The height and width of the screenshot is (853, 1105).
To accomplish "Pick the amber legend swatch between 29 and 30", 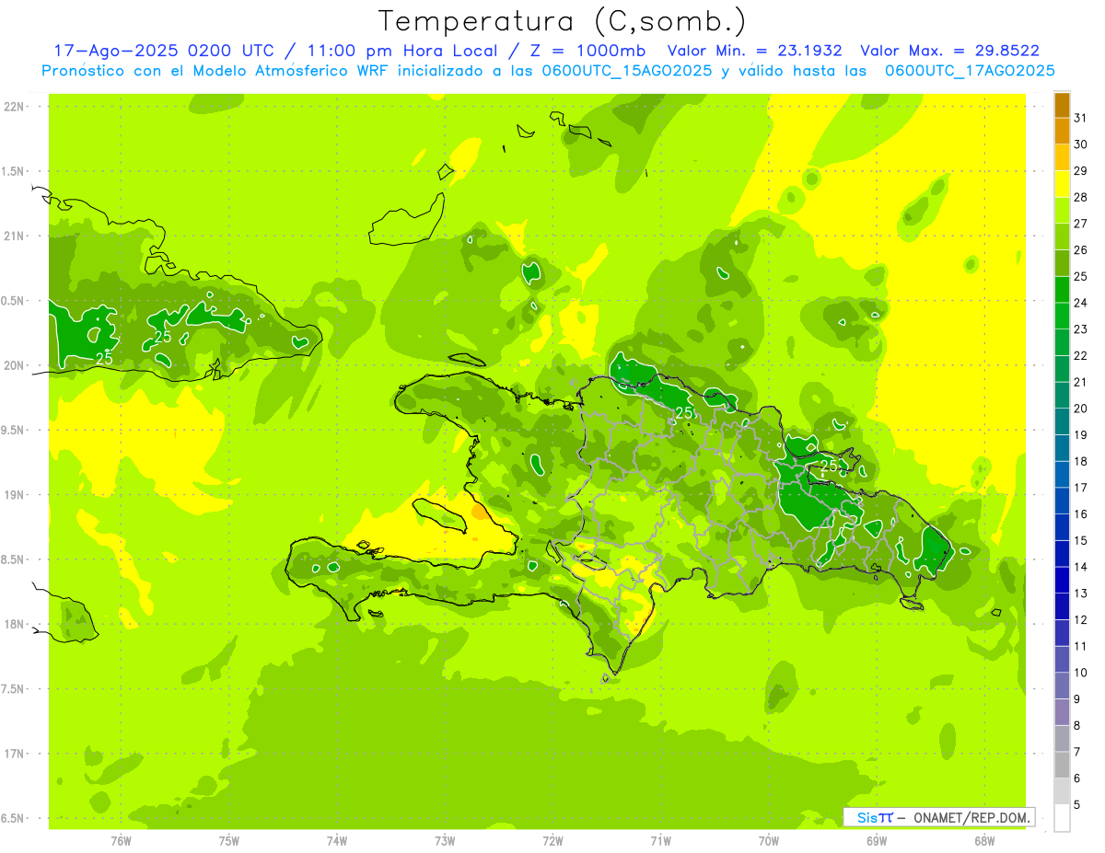I will (x=1062, y=157).
